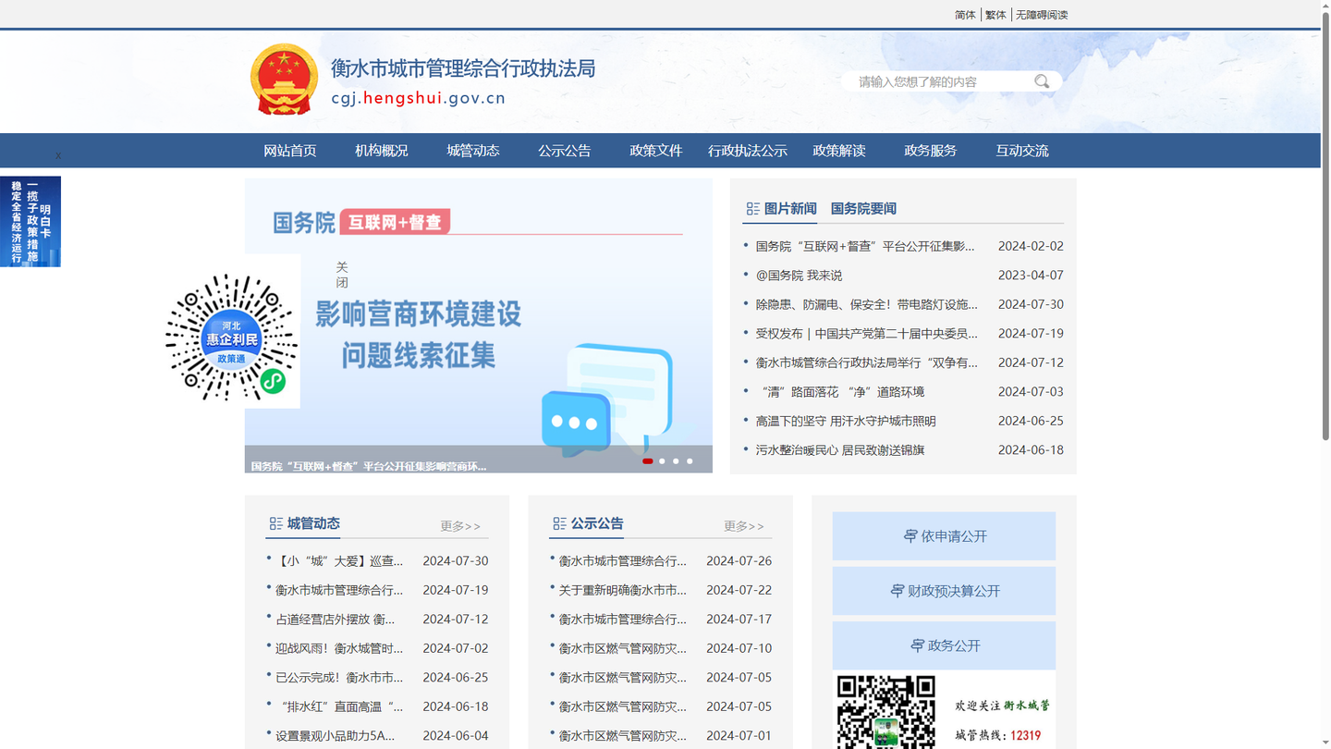1331x749 pixels.
Task: Click the site title 衡水市城市管理综合行政执法局
Action: (x=463, y=68)
